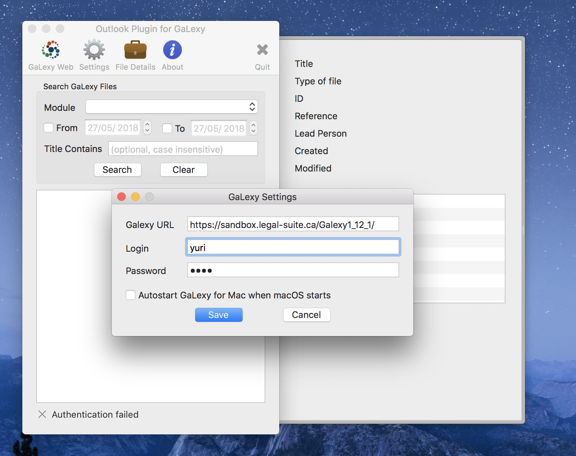The height and width of the screenshot is (456, 576).
Task: Toggle Autostart GaLexy for Mac checkbox
Action: tap(131, 295)
